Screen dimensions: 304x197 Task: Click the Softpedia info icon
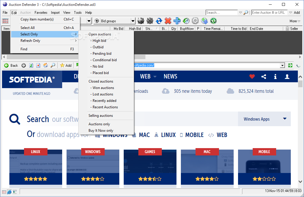275,77
